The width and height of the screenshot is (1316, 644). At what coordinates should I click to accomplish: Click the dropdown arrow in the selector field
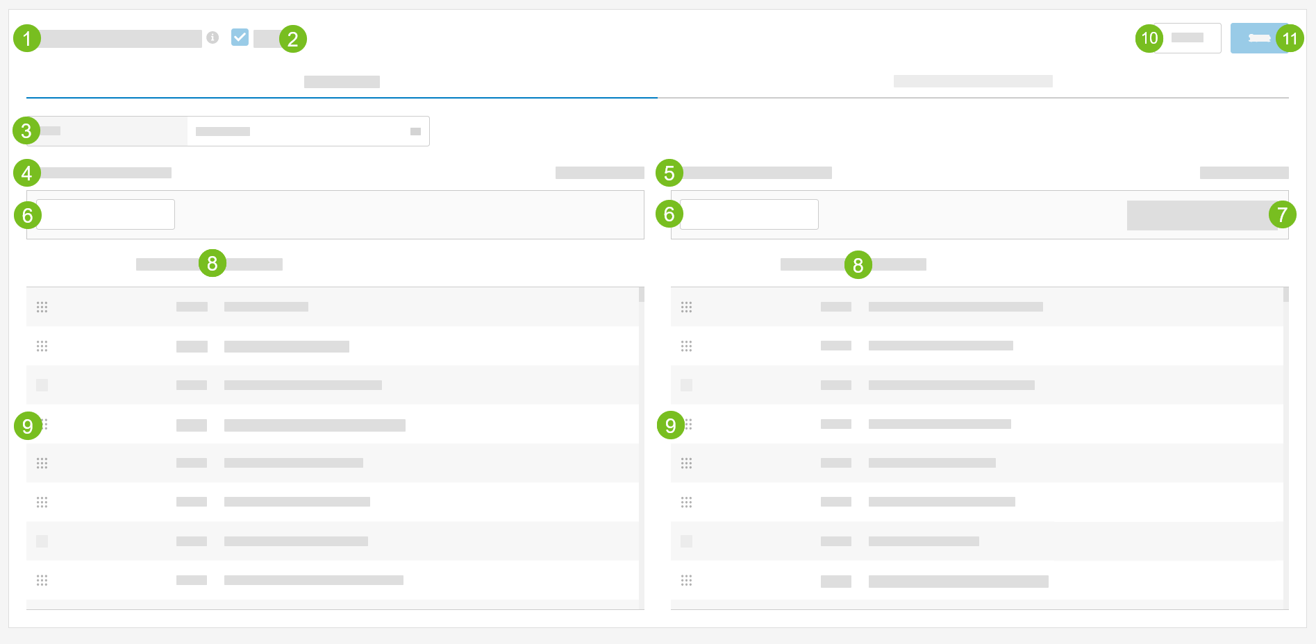415,131
